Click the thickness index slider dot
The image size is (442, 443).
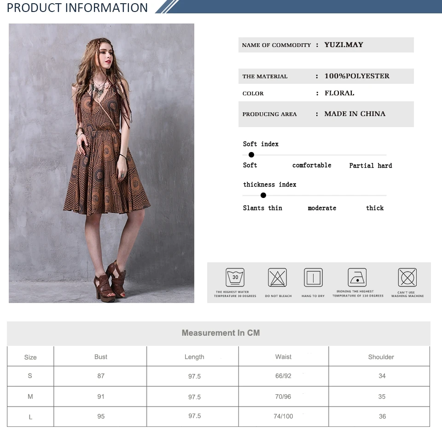point(263,195)
